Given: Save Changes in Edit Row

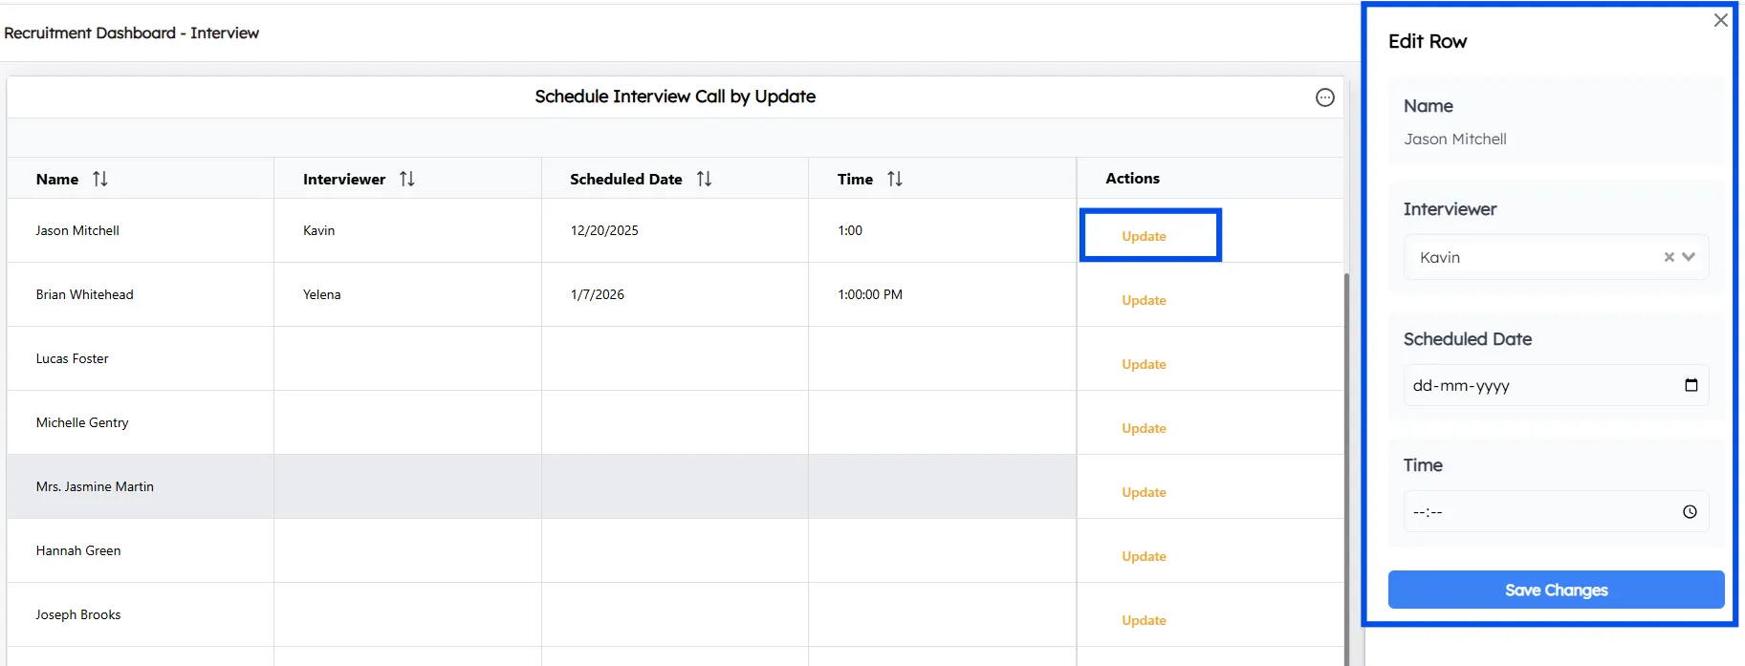Looking at the screenshot, I should pos(1556,590).
